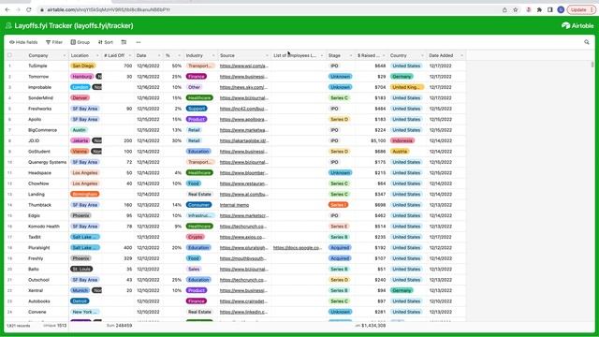Click the Freshworks company cell
The image size is (599, 337).
coord(48,109)
